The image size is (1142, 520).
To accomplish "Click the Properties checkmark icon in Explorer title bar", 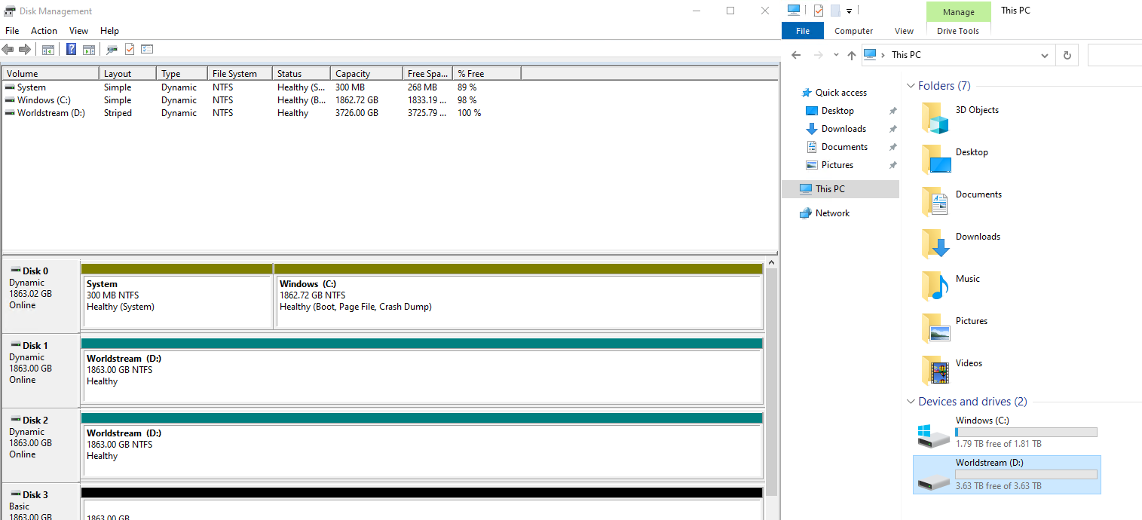I will coord(819,11).
